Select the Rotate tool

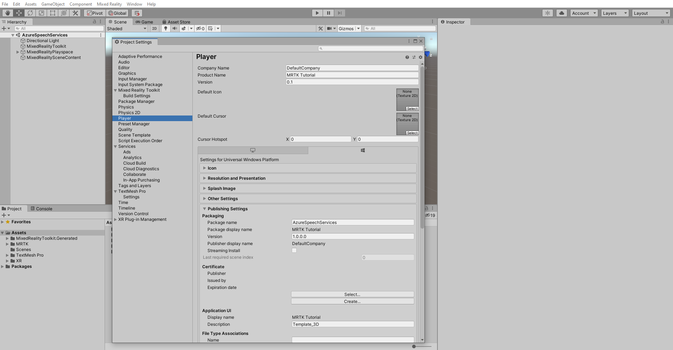(30, 13)
